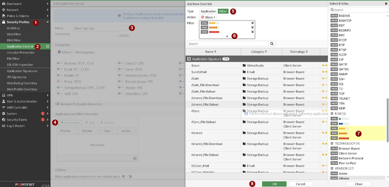
Task: Remove the second risk filter entry
Action: pos(252,28)
